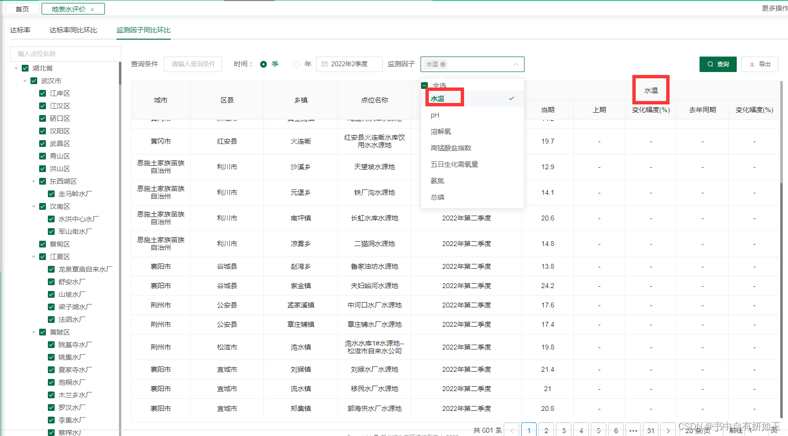Click the download icon on the 导出 button
The image size is (788, 436).
tap(752, 64)
